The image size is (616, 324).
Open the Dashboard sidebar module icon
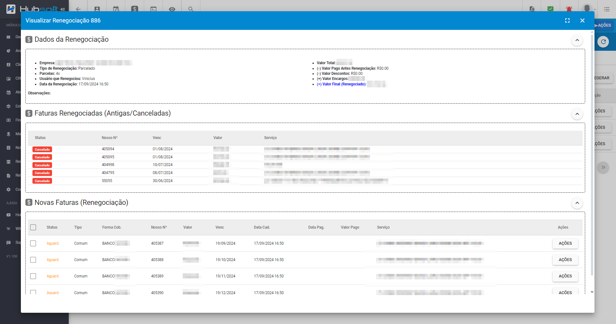9,37
